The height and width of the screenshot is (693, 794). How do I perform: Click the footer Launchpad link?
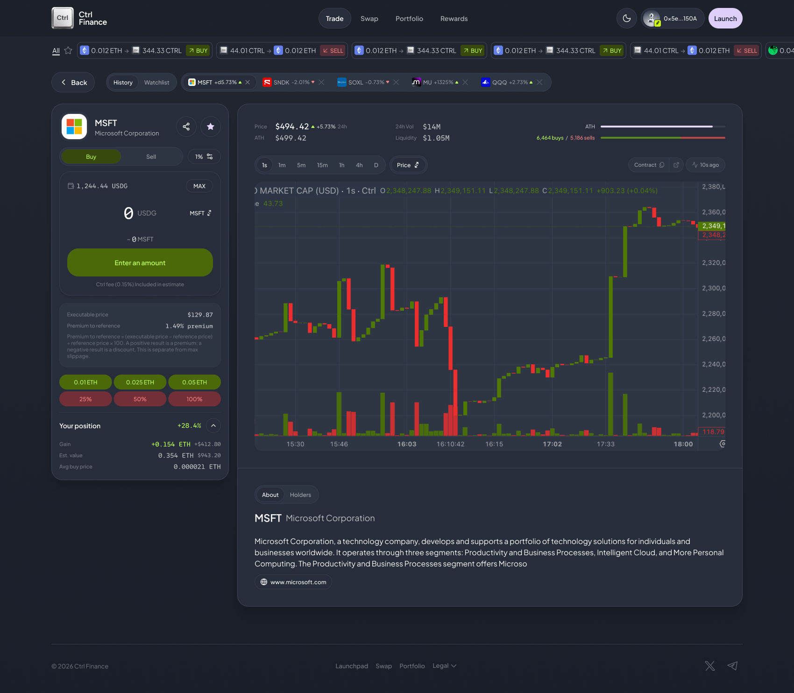click(x=352, y=666)
